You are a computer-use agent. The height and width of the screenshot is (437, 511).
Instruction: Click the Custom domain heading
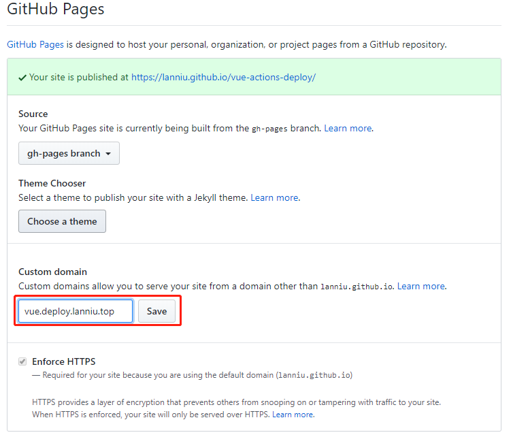[53, 272]
